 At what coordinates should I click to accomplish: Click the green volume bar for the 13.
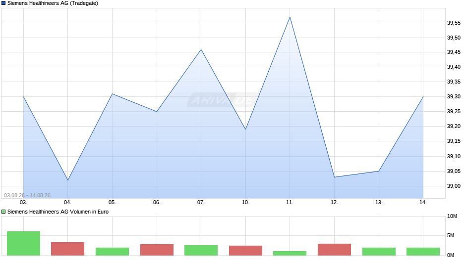pyautogui.click(x=379, y=252)
